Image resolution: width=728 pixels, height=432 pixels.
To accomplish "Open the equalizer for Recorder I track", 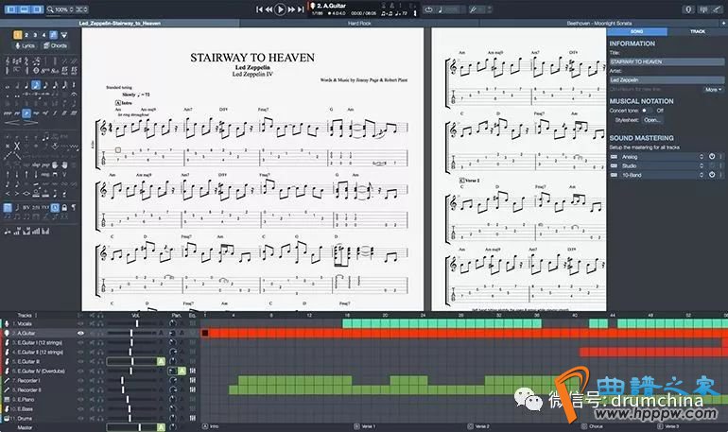I will point(194,379).
